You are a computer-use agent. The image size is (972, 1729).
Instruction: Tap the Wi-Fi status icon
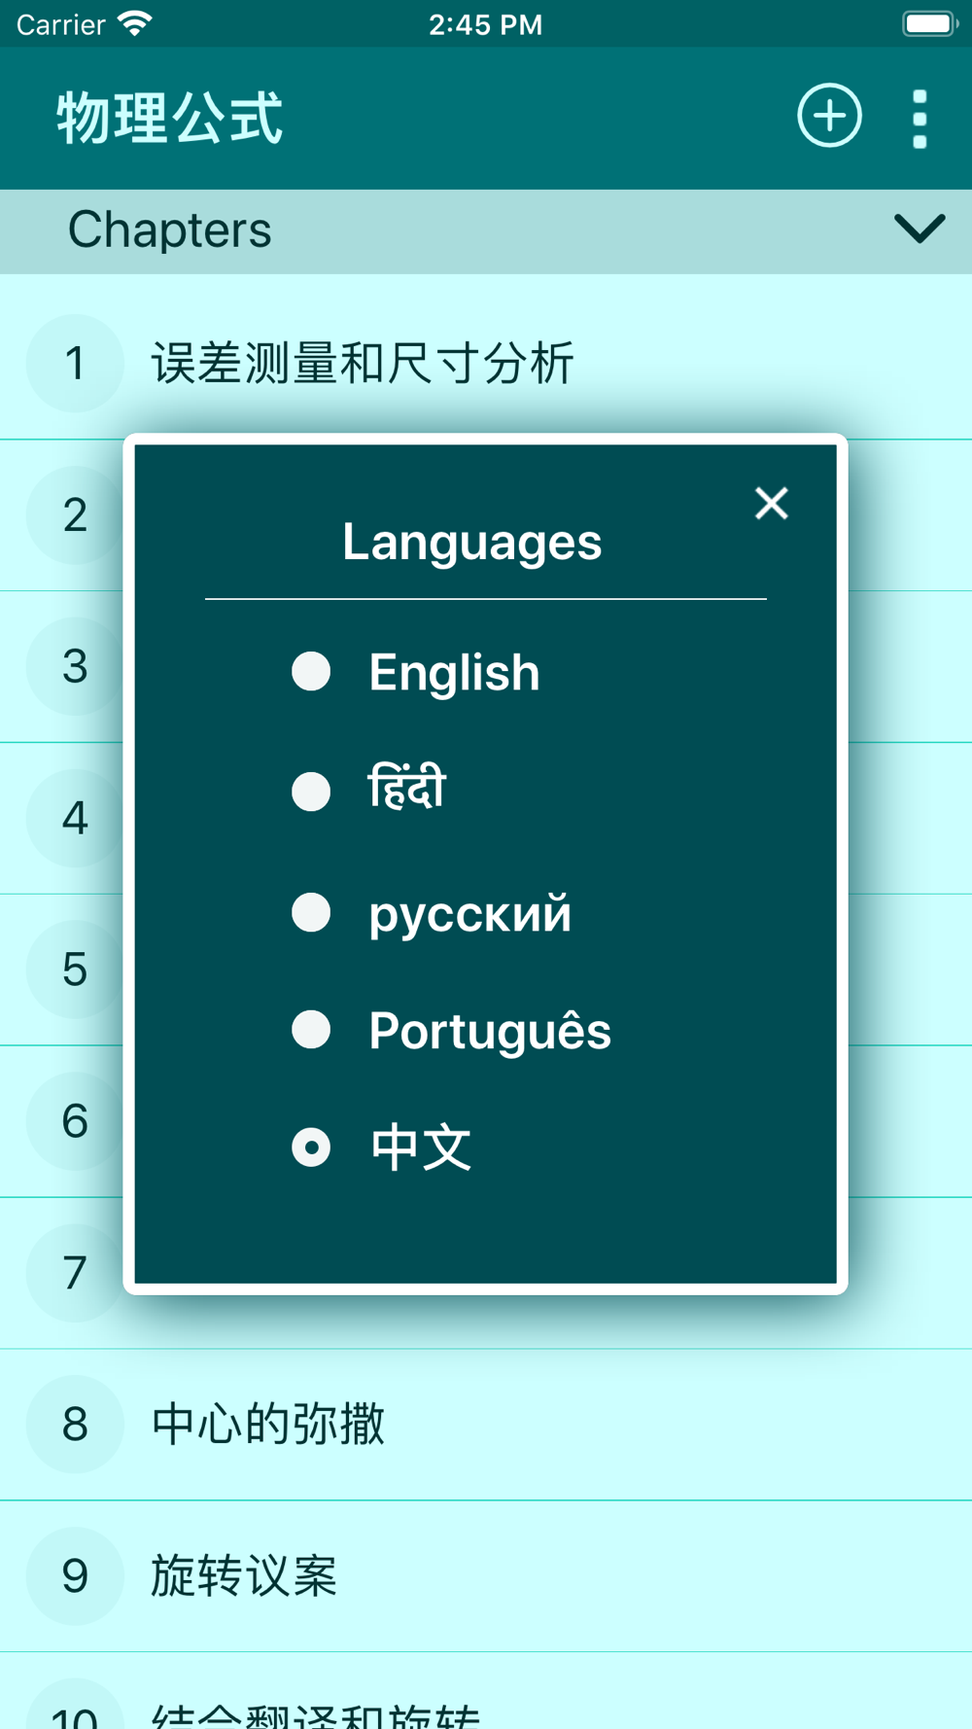point(135,23)
